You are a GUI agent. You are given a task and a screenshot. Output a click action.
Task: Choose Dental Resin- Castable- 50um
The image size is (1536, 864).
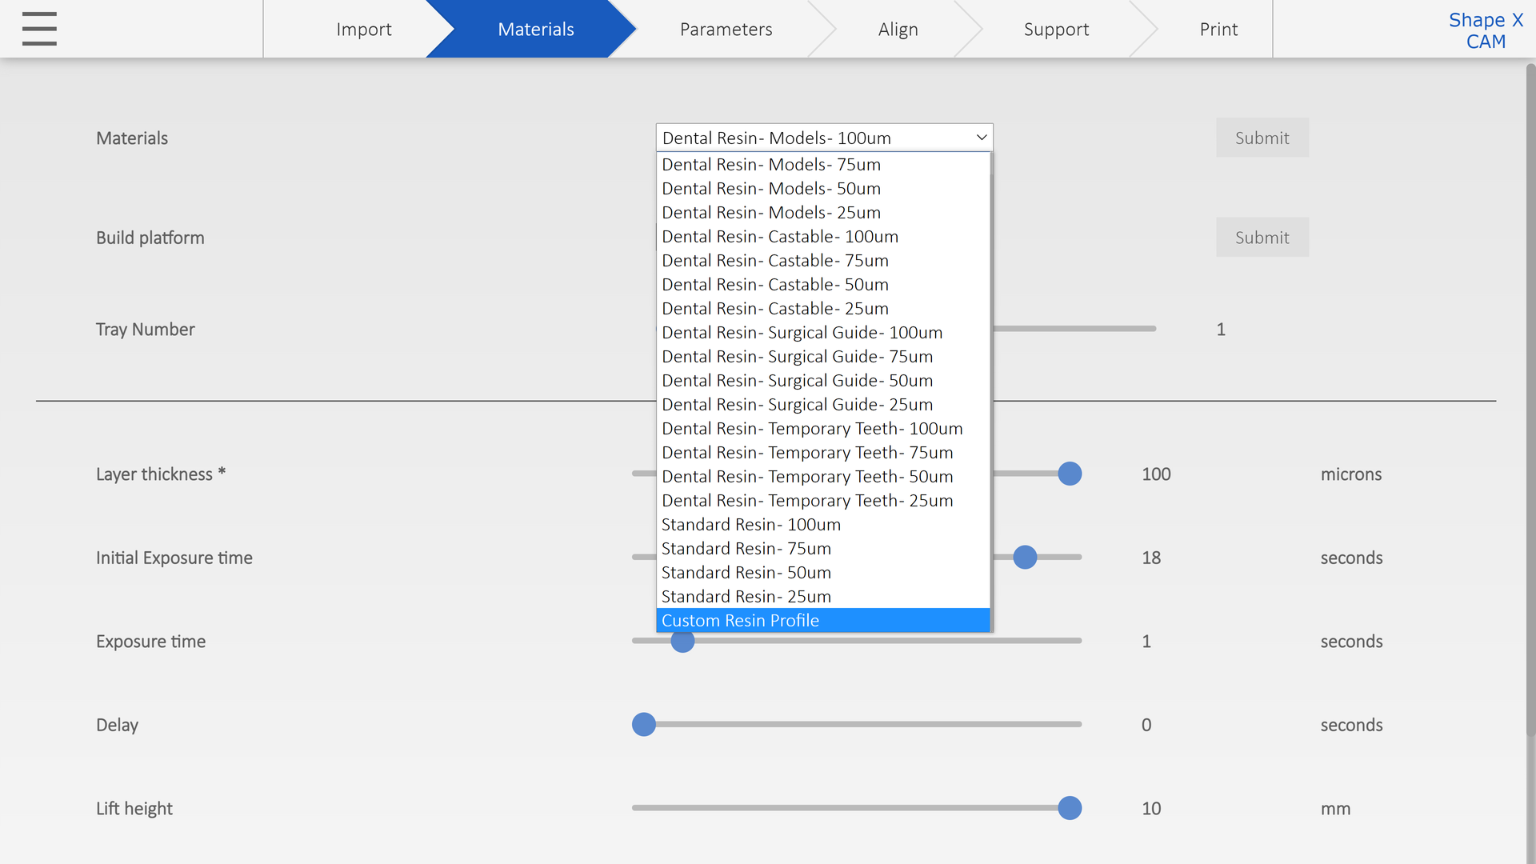774,285
